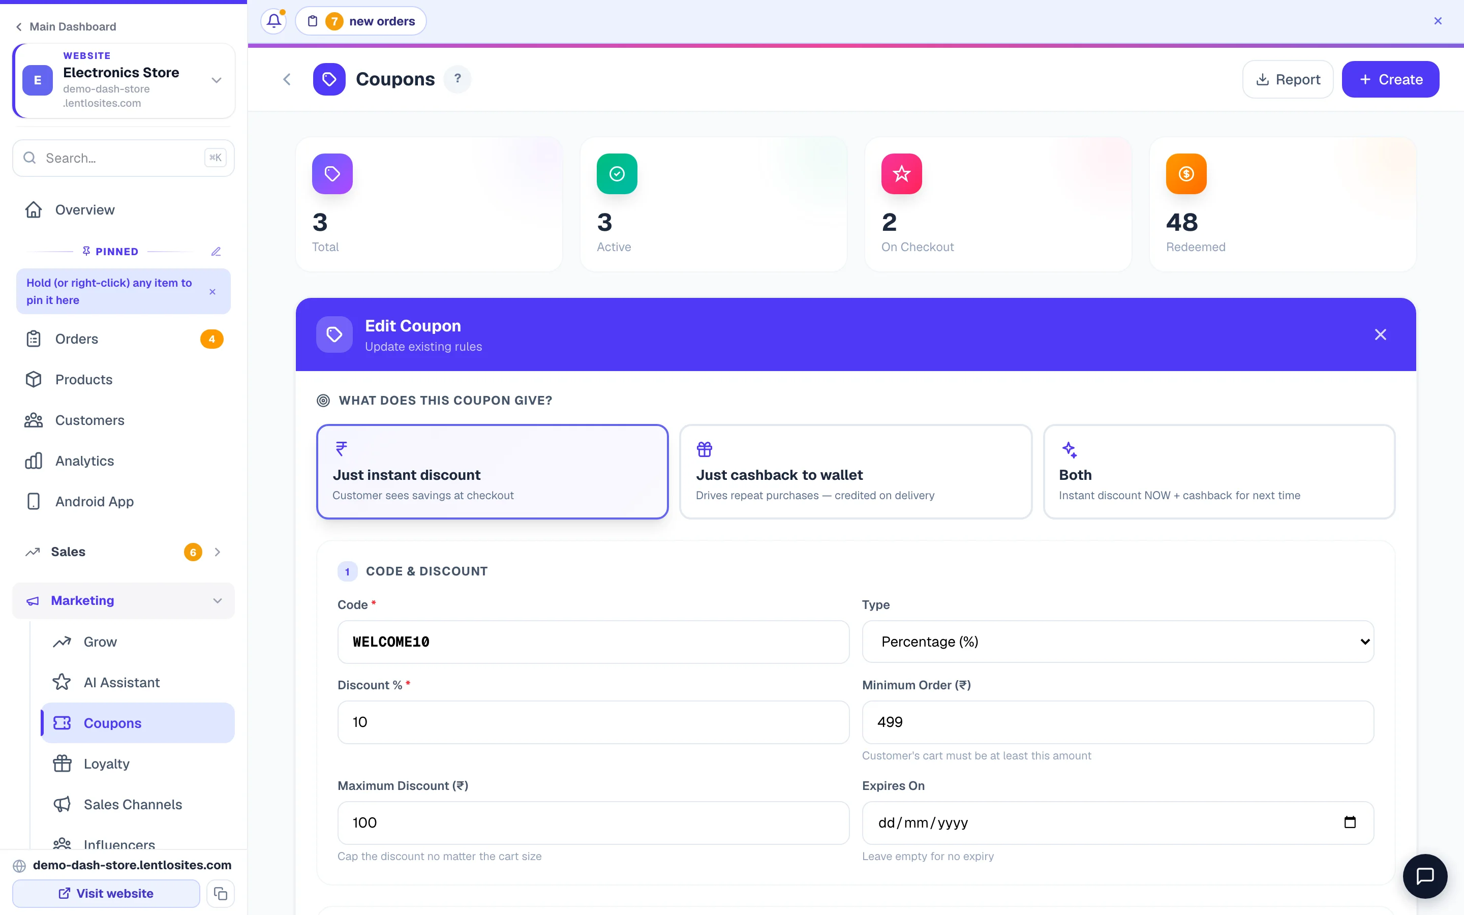Go to Products page
Screen dimensions: 1464x915
(124, 379)
